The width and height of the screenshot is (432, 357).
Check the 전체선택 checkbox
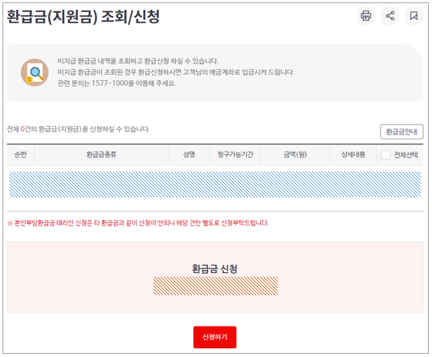pos(385,155)
